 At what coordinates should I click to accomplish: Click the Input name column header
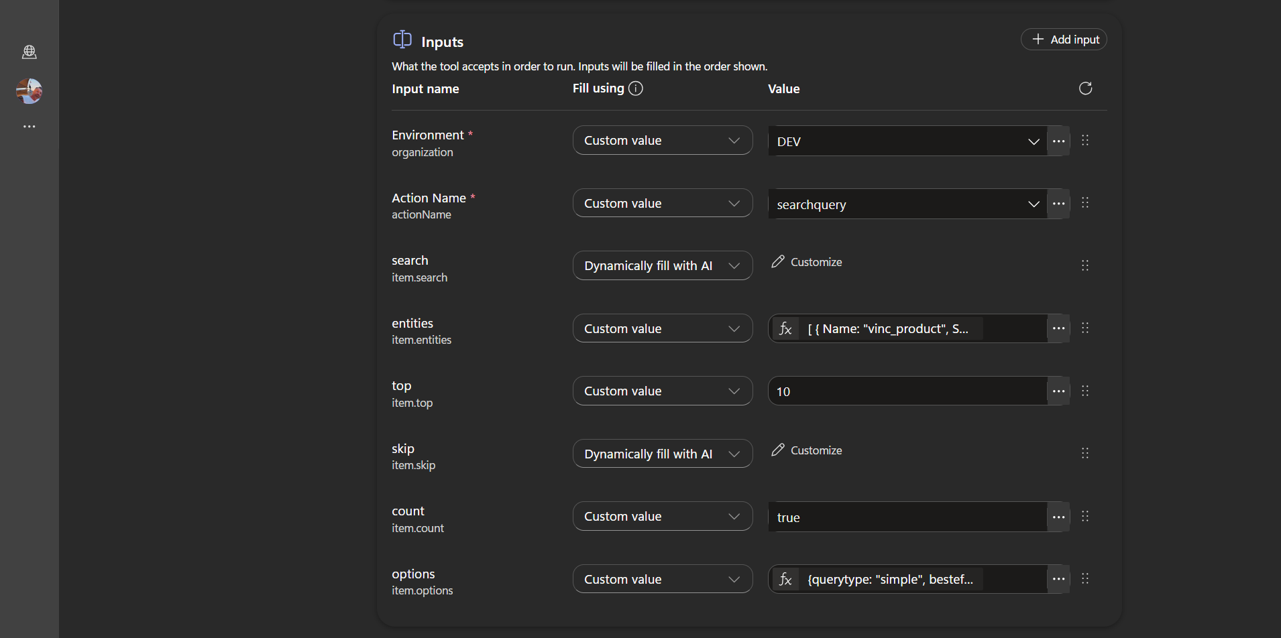point(425,88)
